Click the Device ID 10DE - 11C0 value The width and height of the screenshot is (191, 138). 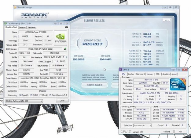[x=24, y=53]
